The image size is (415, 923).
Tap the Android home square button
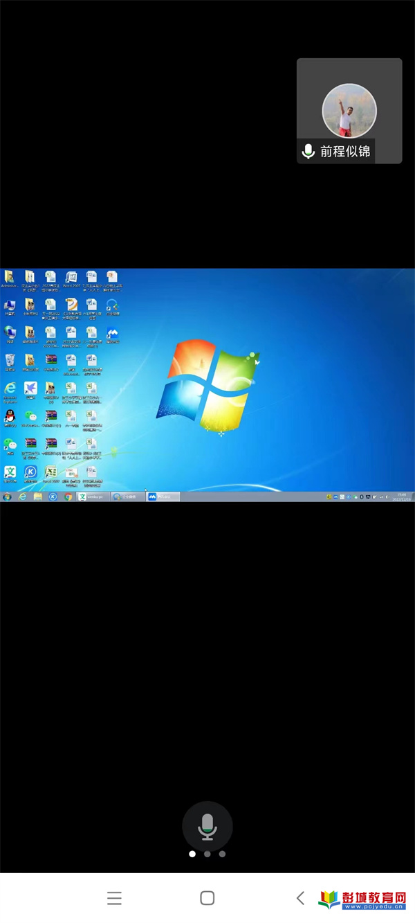tap(207, 898)
